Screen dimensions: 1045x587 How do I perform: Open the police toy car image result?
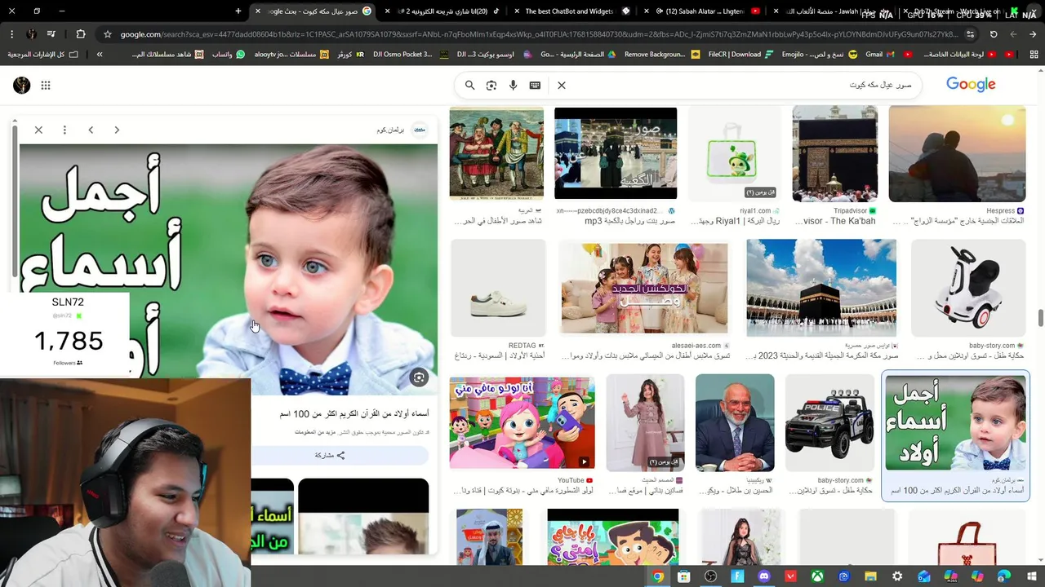[x=829, y=423]
